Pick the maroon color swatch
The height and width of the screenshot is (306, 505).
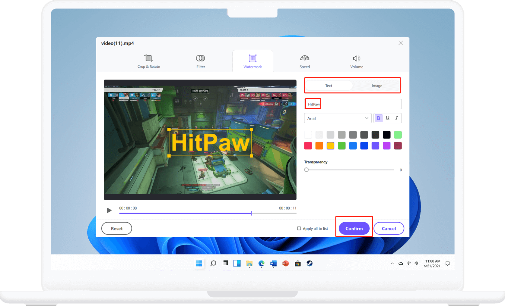click(x=398, y=146)
